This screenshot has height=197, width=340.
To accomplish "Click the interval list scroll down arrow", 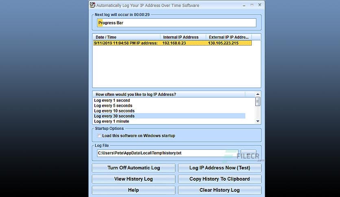I will 257,121.
